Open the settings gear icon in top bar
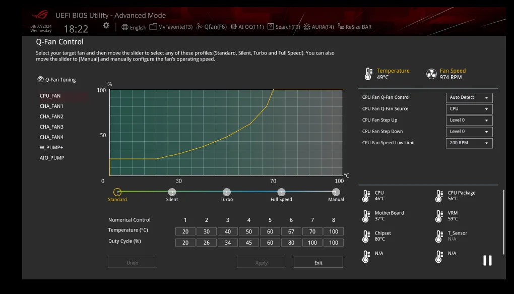This screenshot has width=514, height=294. (106, 26)
